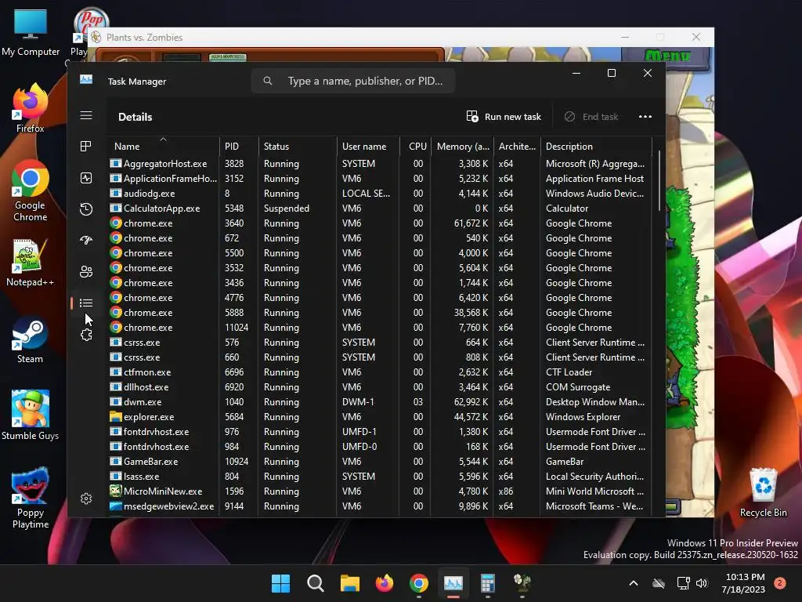Open Startup apps page in sidebar
802x602 pixels.
[x=86, y=240]
